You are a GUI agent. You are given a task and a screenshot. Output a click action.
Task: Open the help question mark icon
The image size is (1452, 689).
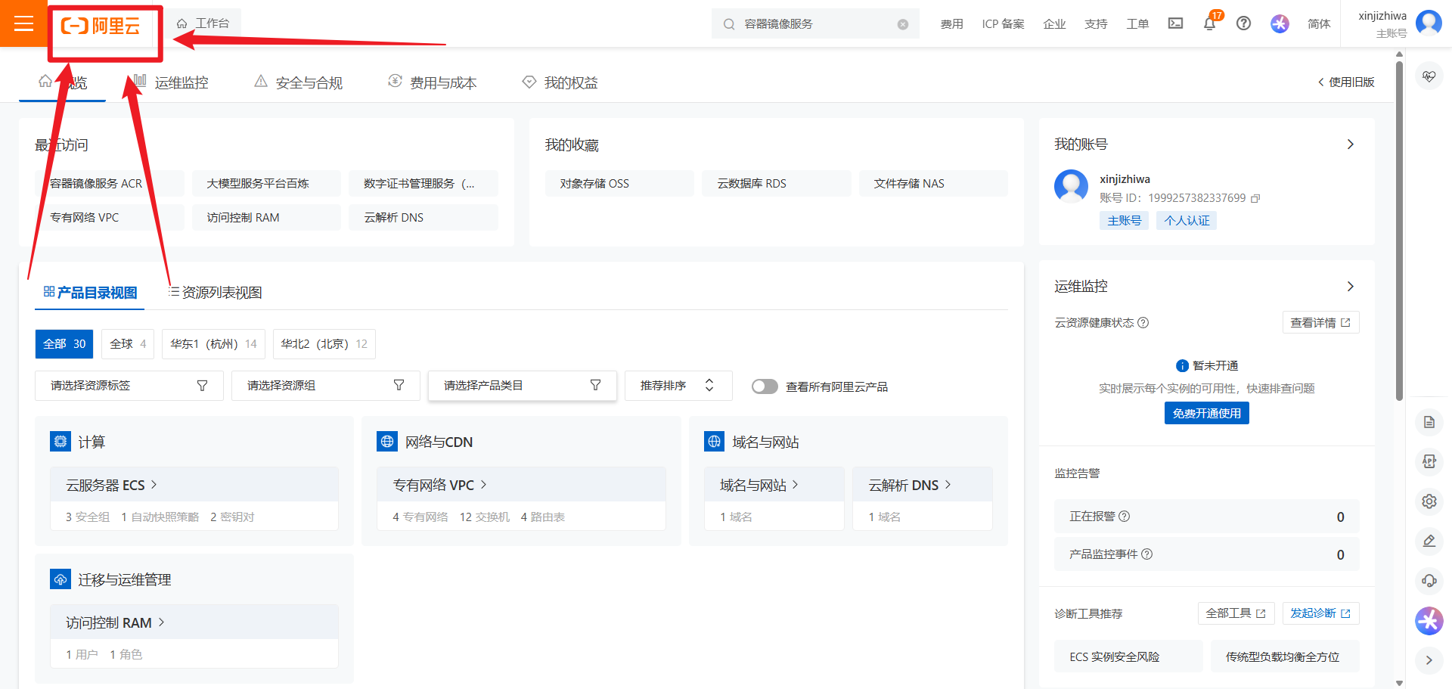(x=1243, y=23)
